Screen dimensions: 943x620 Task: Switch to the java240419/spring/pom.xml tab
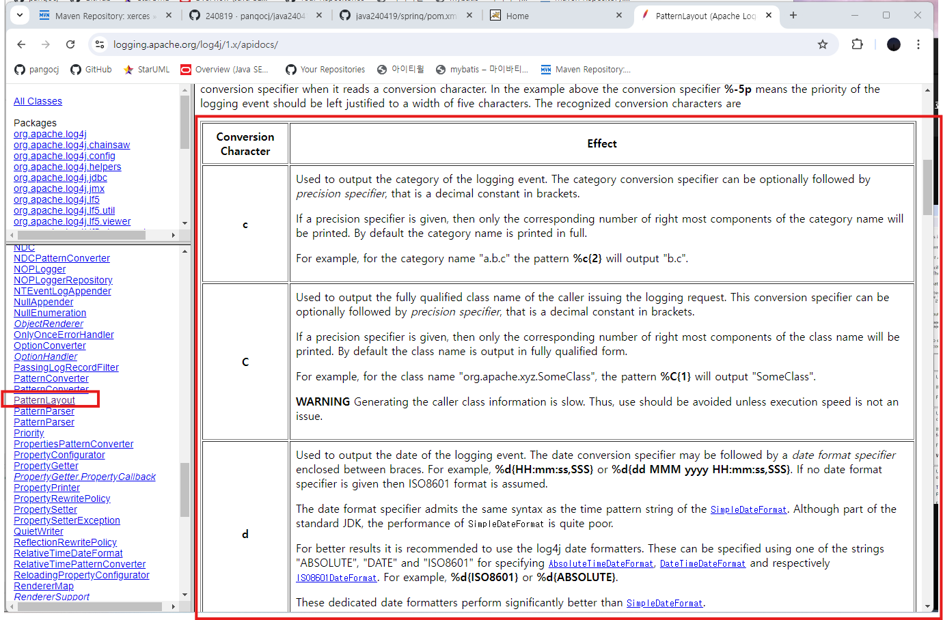pyautogui.click(x=405, y=16)
